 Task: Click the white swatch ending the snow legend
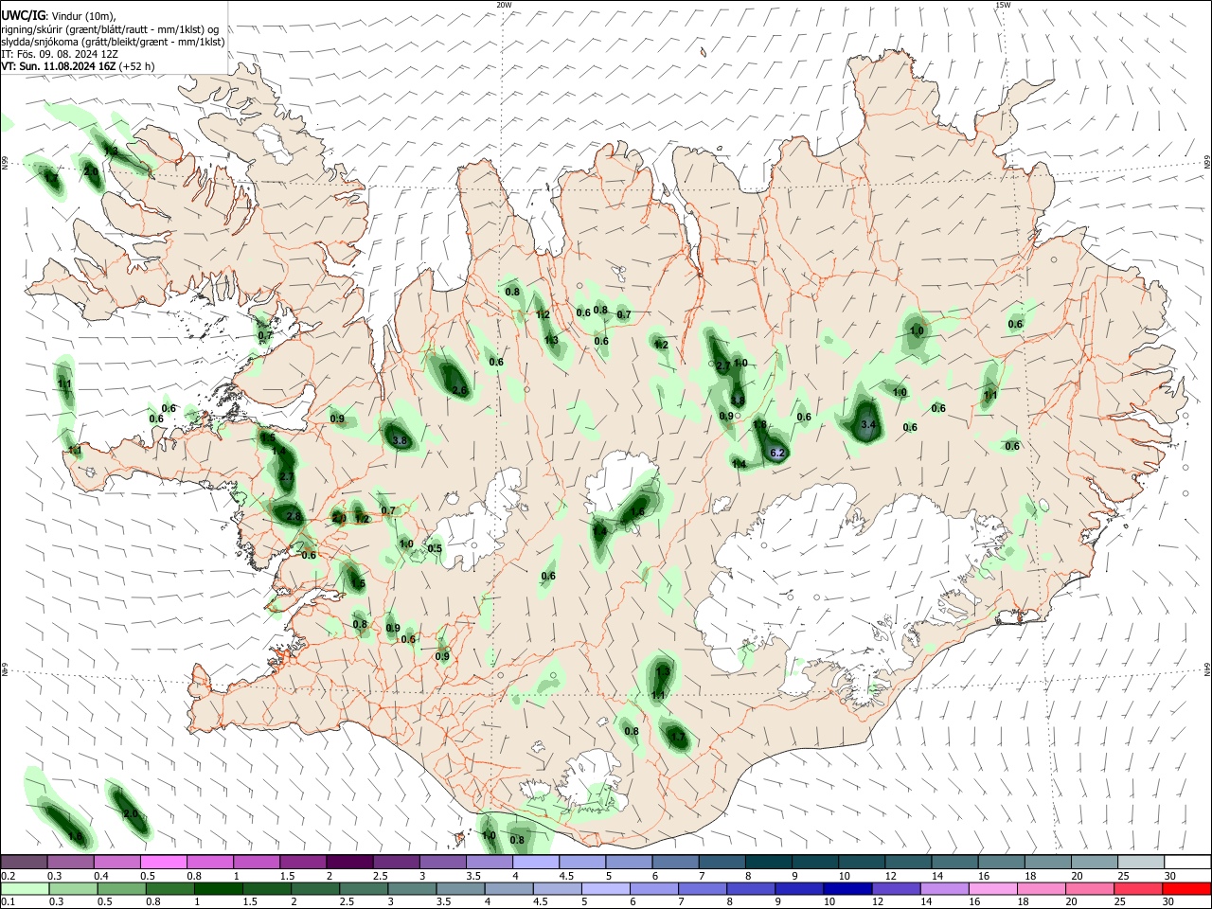[1187, 862]
